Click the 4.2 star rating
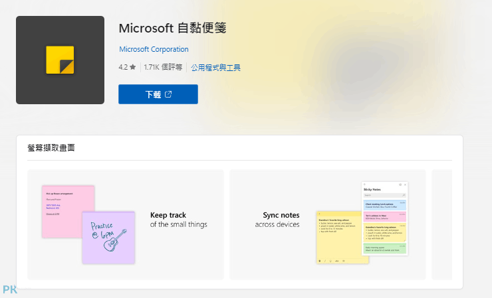Screen dimensions: 492x298 point(127,67)
